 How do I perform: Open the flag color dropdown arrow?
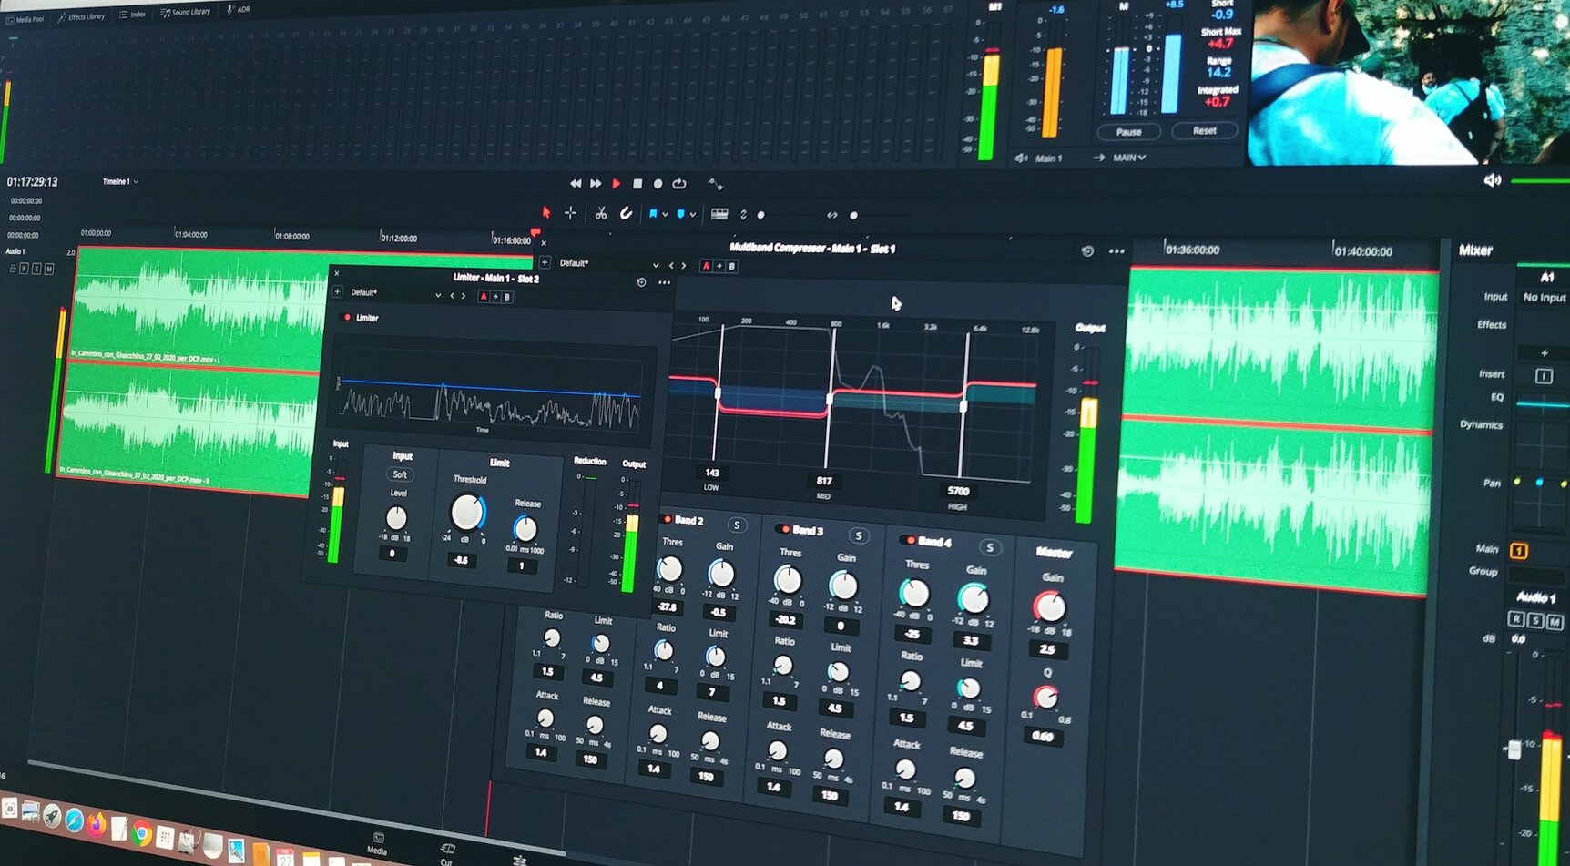665,214
